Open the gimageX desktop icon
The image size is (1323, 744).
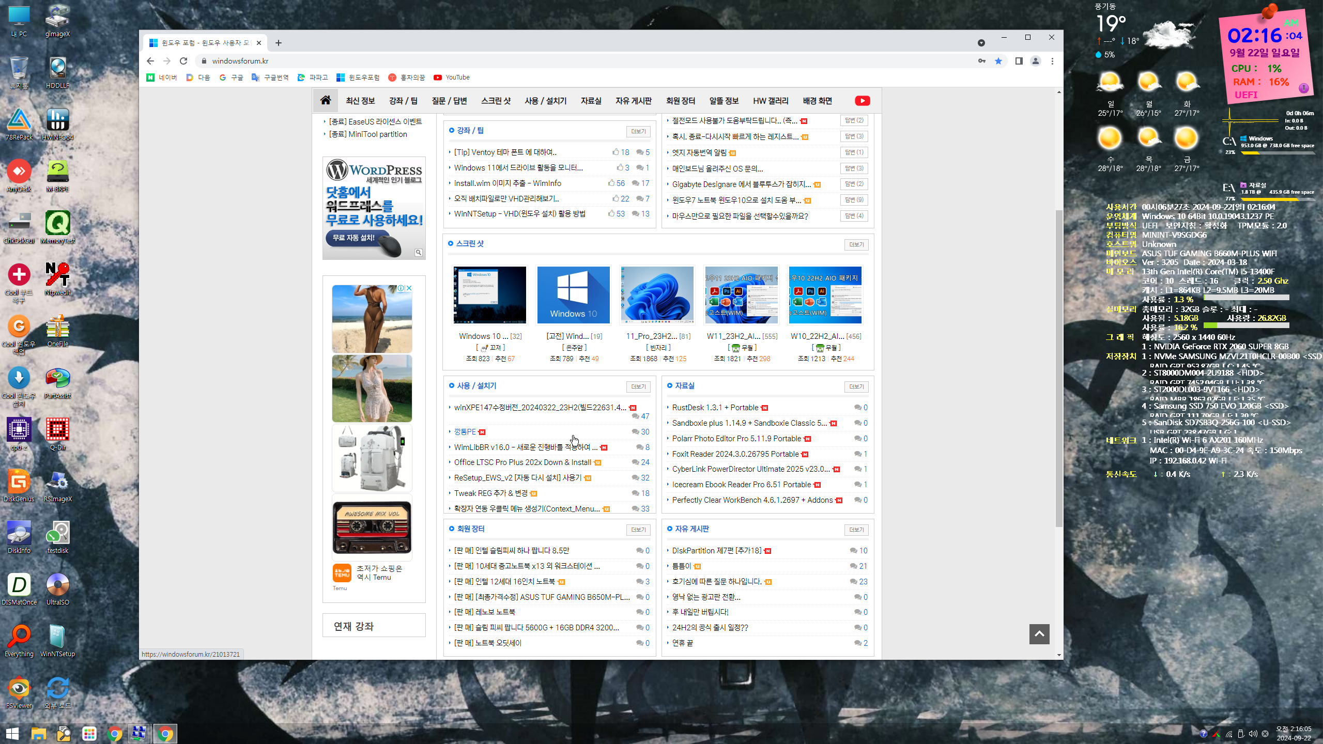(x=57, y=21)
